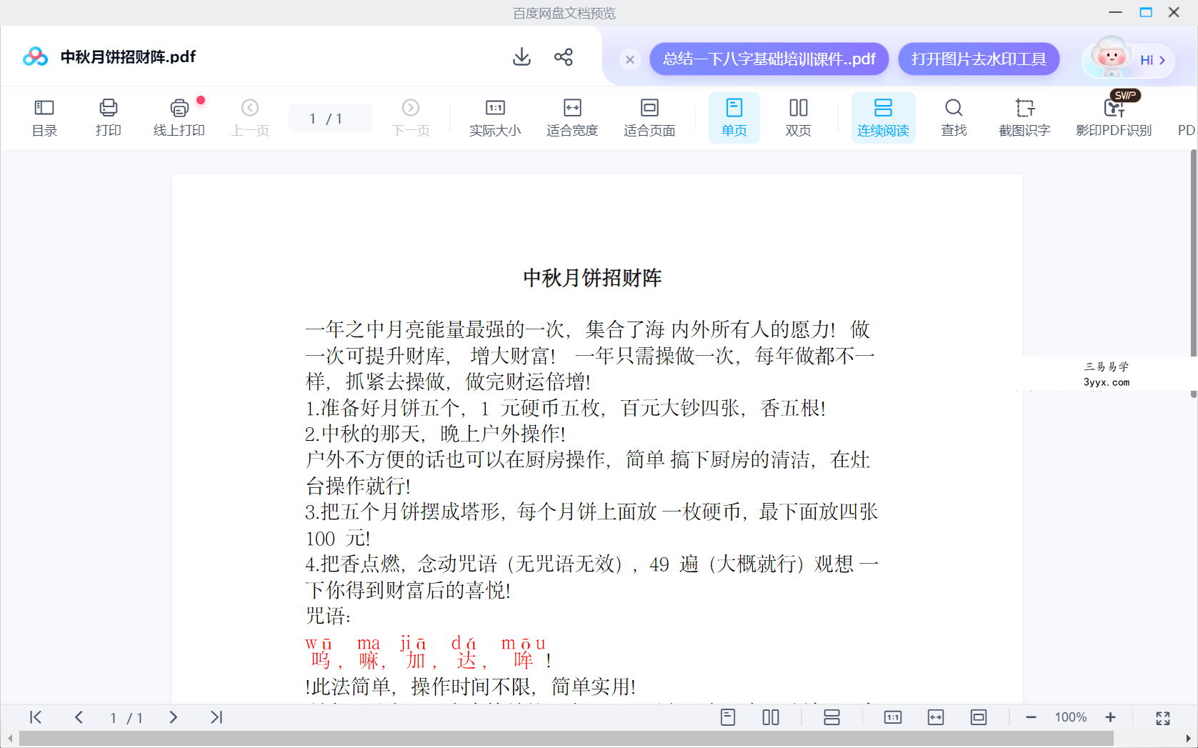Zoom out with the minus button
The height and width of the screenshot is (748, 1198).
point(1031,717)
